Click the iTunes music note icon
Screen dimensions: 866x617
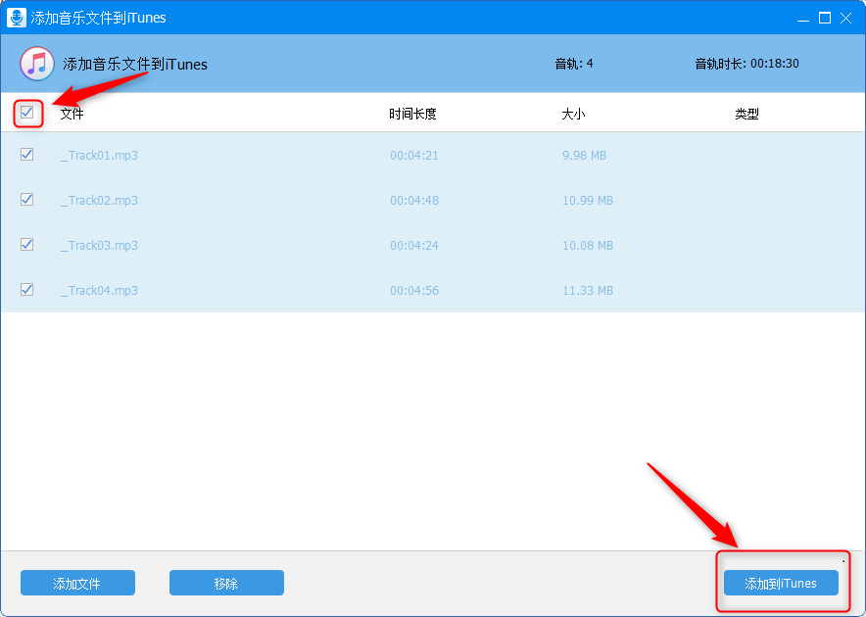coord(37,64)
